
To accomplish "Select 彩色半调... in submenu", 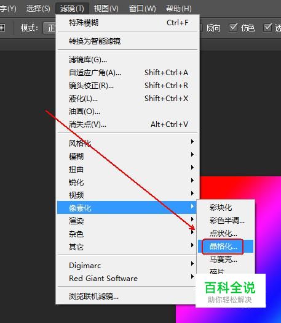I will click(x=226, y=221).
